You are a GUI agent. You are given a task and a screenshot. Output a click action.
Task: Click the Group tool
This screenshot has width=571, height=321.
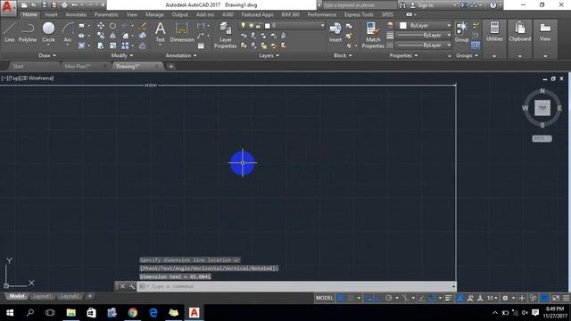[462, 32]
